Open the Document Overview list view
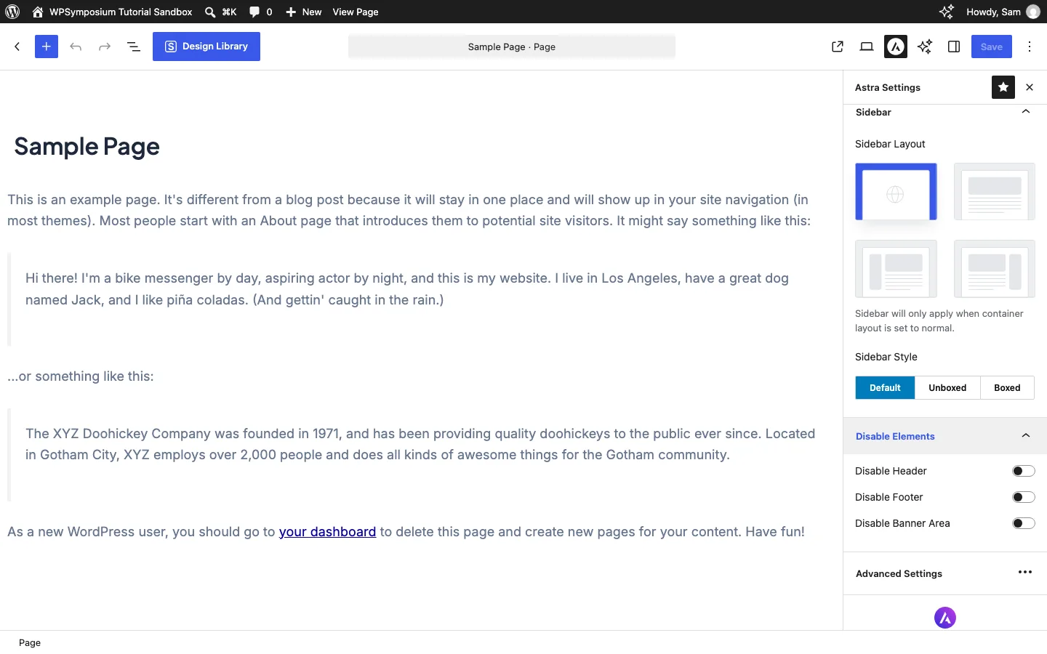Image resolution: width=1047 pixels, height=654 pixels. [x=134, y=47]
